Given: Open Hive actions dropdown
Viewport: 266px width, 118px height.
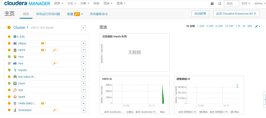Looking at the screenshot, I should 83,57.
